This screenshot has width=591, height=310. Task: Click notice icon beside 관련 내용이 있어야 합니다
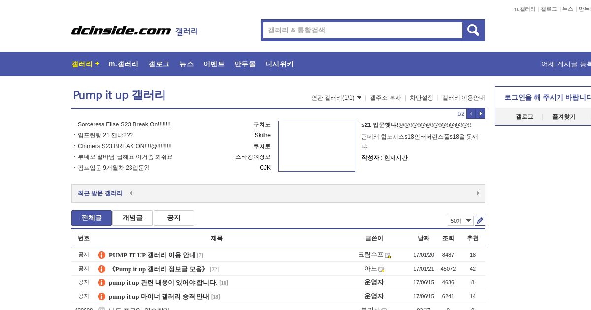[x=101, y=282]
